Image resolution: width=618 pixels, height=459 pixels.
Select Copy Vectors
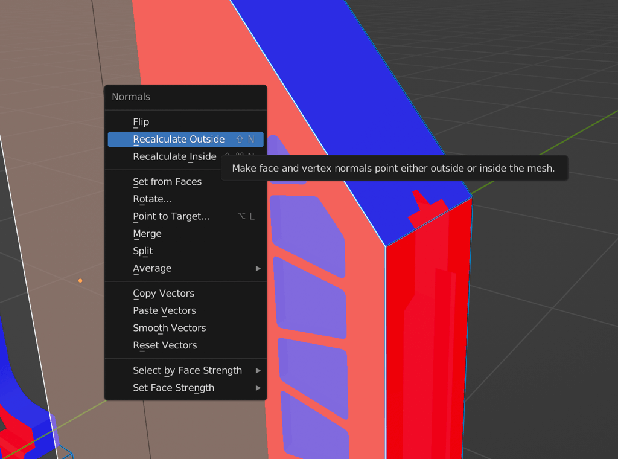pyautogui.click(x=185, y=294)
